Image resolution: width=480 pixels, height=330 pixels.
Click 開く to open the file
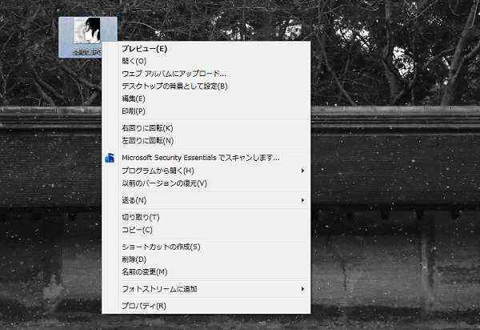click(x=134, y=61)
